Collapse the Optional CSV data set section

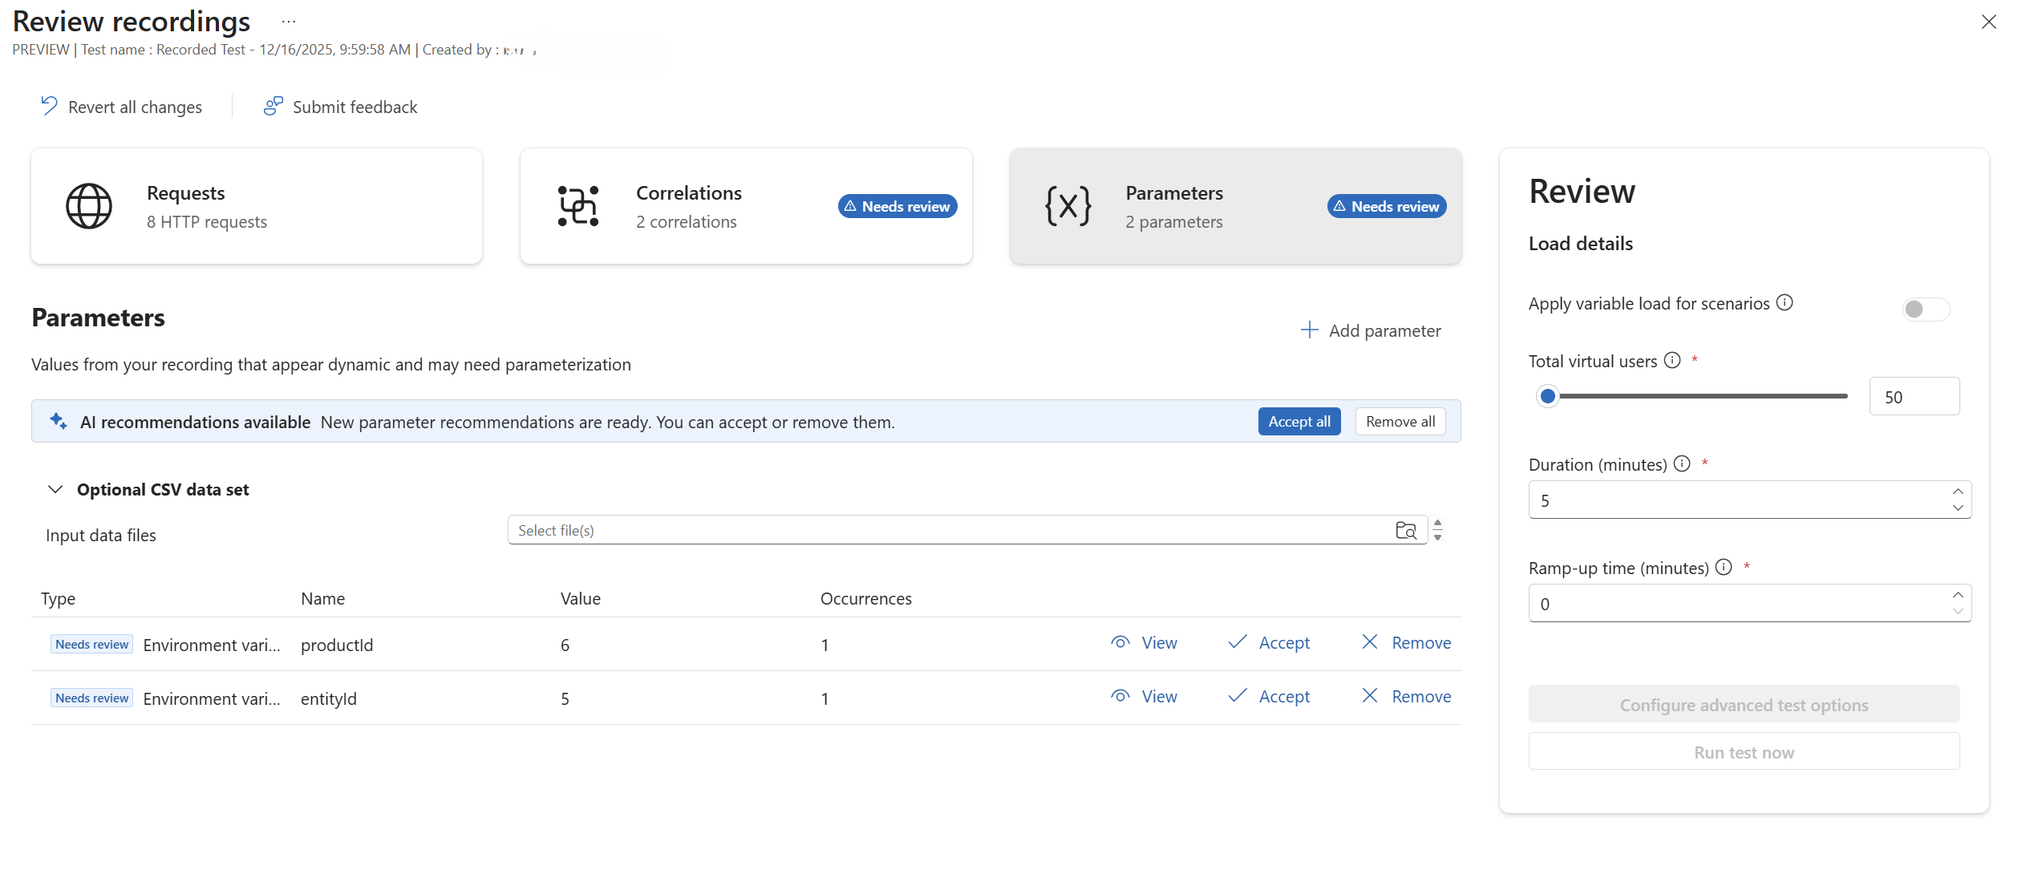pyautogui.click(x=55, y=489)
